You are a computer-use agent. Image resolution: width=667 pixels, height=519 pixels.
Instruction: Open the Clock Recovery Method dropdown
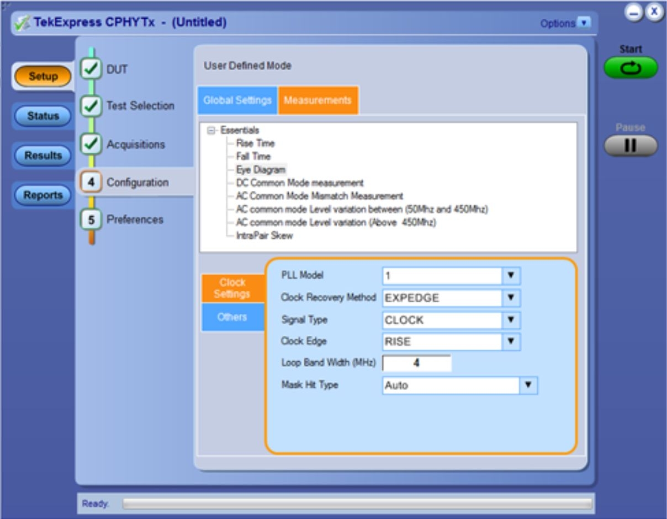pyautogui.click(x=511, y=298)
